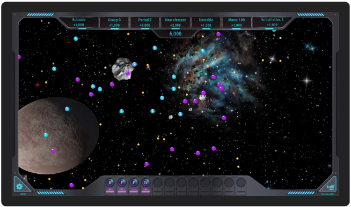The image size is (351, 207).
Task: Click the 6,000 score display
Action: pyautogui.click(x=175, y=34)
